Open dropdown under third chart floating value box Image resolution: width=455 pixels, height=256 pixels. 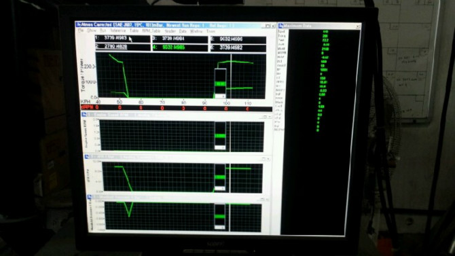223,189
